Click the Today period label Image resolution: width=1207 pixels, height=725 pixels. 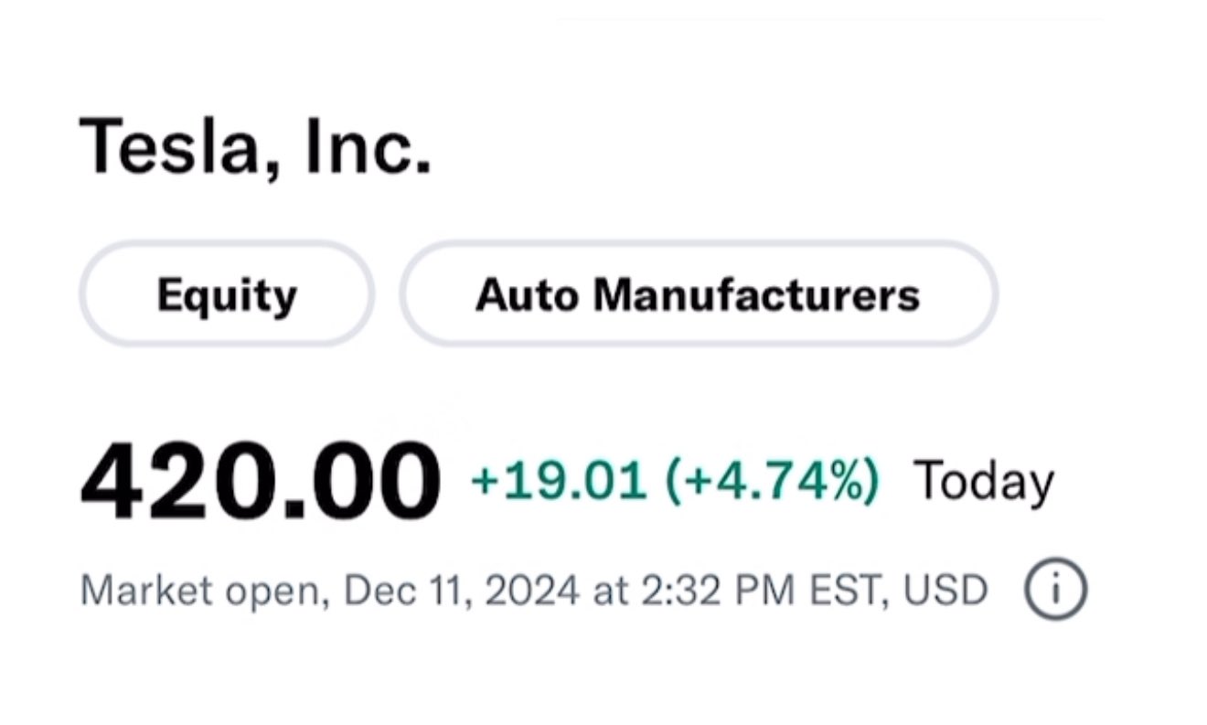click(x=984, y=482)
